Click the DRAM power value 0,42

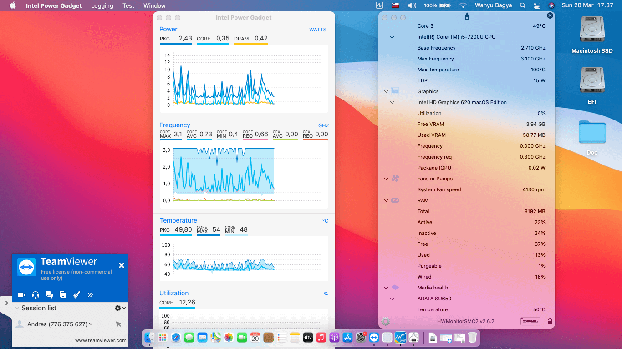click(261, 39)
